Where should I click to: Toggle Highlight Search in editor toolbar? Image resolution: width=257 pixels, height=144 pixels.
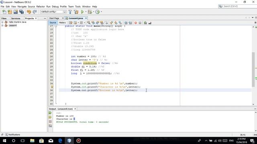(102, 23)
